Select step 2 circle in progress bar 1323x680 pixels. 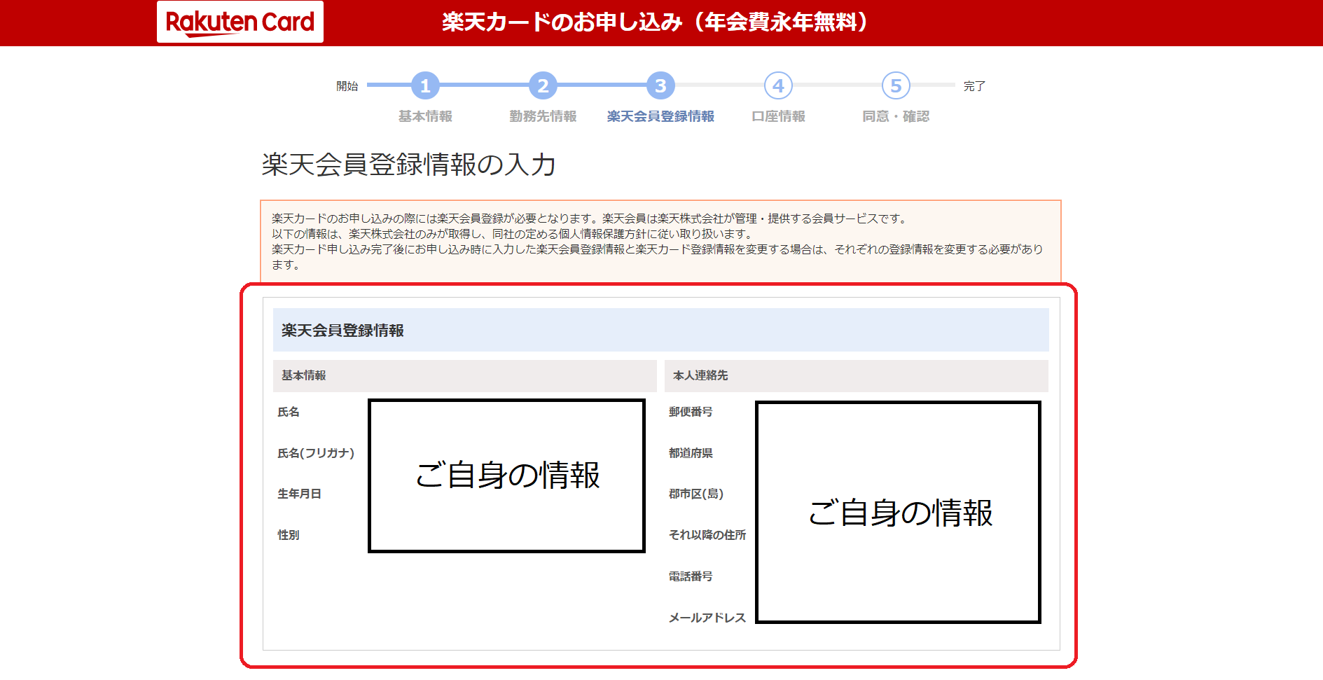point(543,85)
